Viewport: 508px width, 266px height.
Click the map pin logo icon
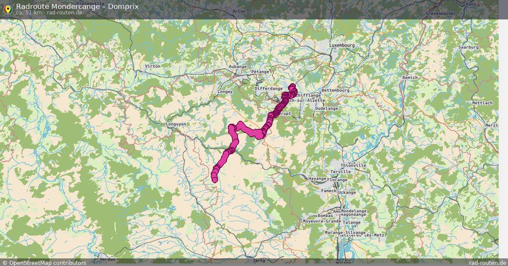7,9
